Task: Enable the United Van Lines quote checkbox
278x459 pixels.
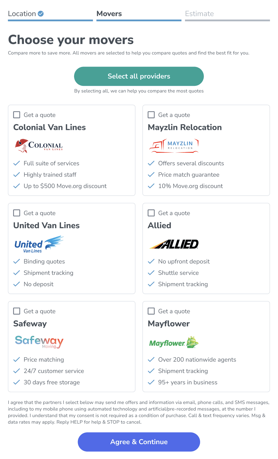Action: click(17, 213)
